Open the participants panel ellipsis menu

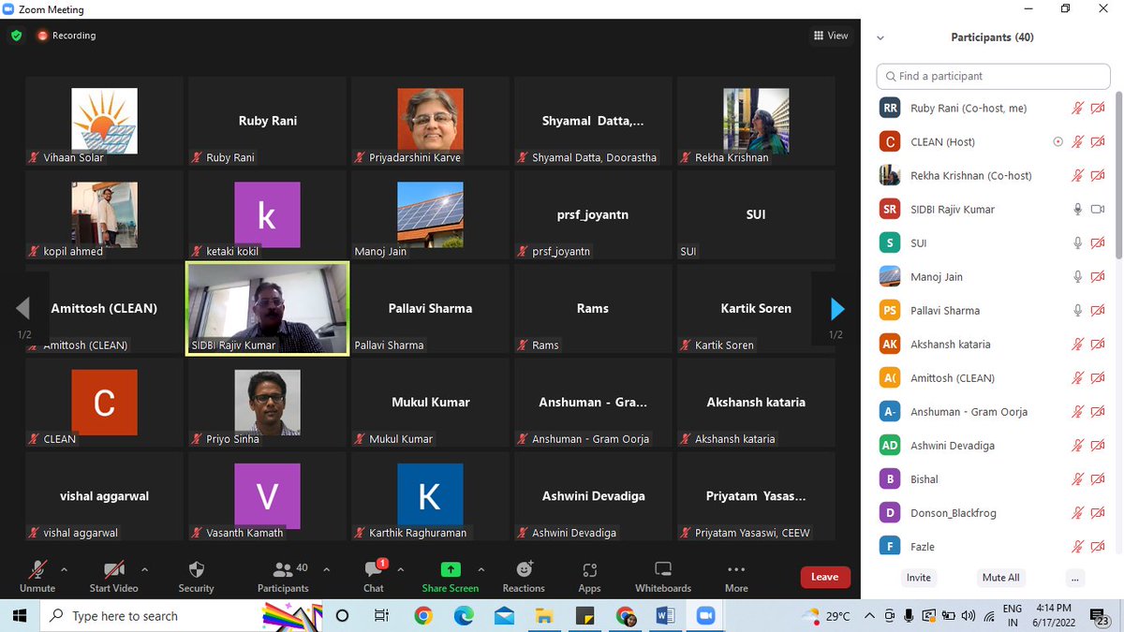click(x=1075, y=578)
